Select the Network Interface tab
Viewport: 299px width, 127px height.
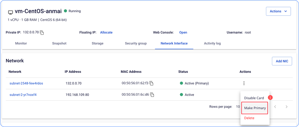click(x=174, y=43)
